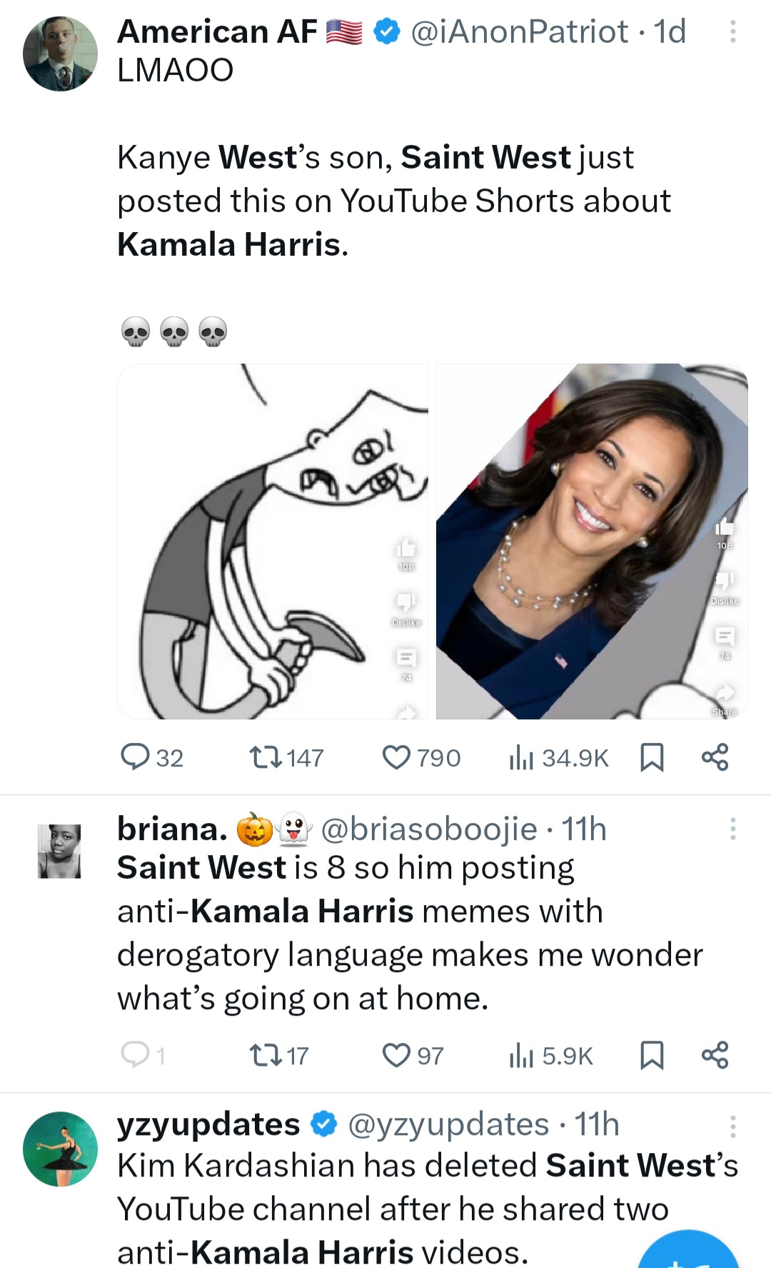Reply to the American AF tweet
Viewport: 771px width, 1268px height.
point(135,757)
